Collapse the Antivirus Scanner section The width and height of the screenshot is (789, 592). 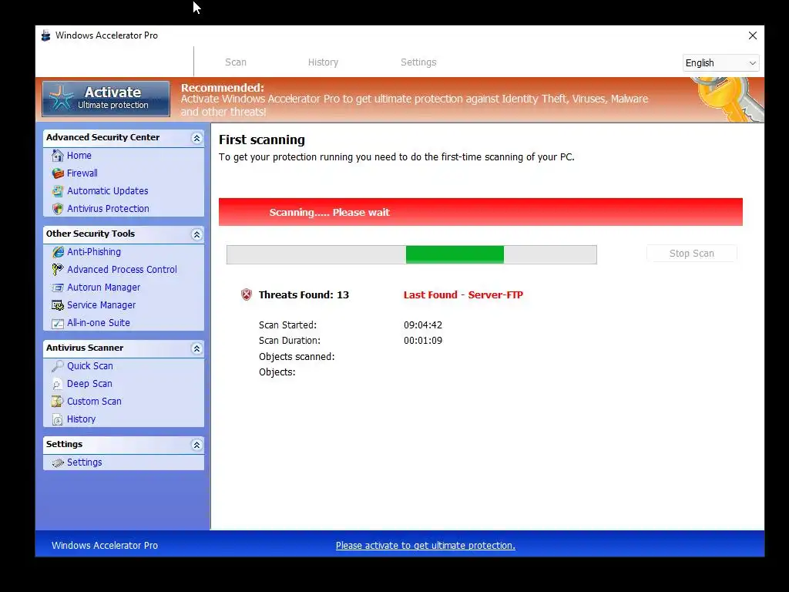(196, 348)
